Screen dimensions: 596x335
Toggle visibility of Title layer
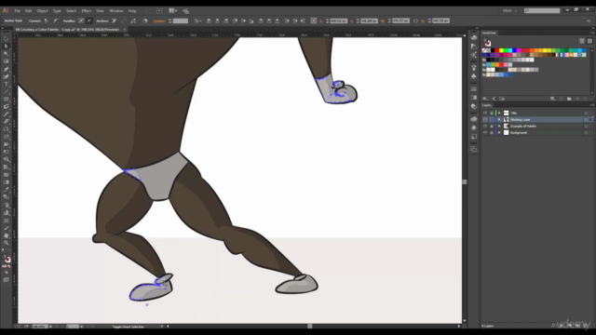[x=484, y=113]
